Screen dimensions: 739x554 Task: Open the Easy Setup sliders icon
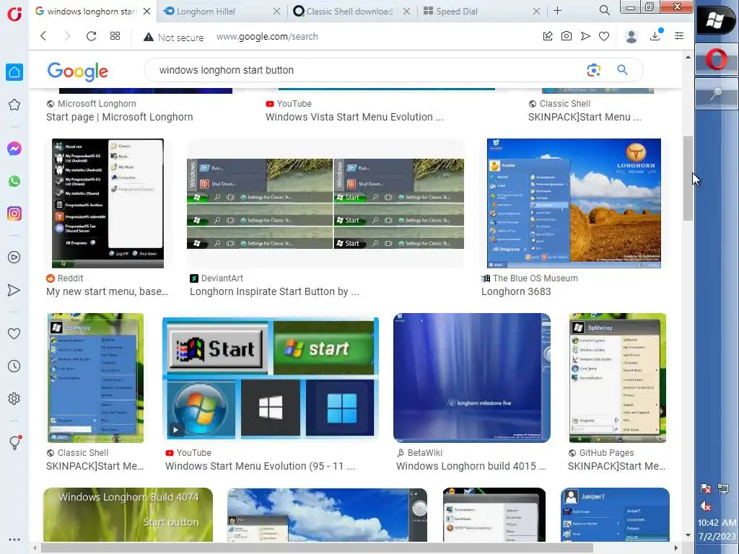[679, 36]
